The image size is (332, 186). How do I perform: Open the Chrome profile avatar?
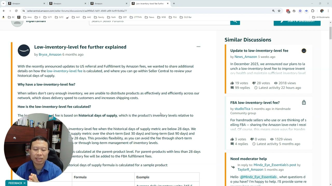pos(322,11)
